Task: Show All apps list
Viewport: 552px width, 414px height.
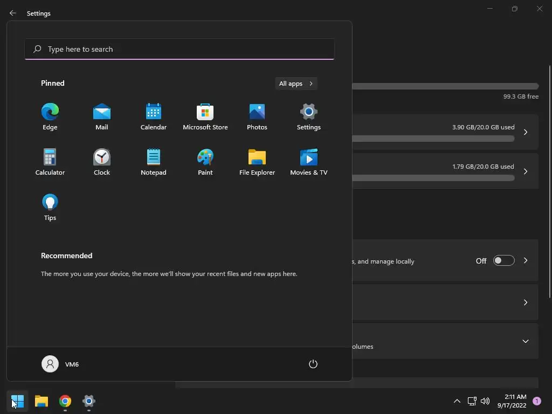Action: point(296,84)
